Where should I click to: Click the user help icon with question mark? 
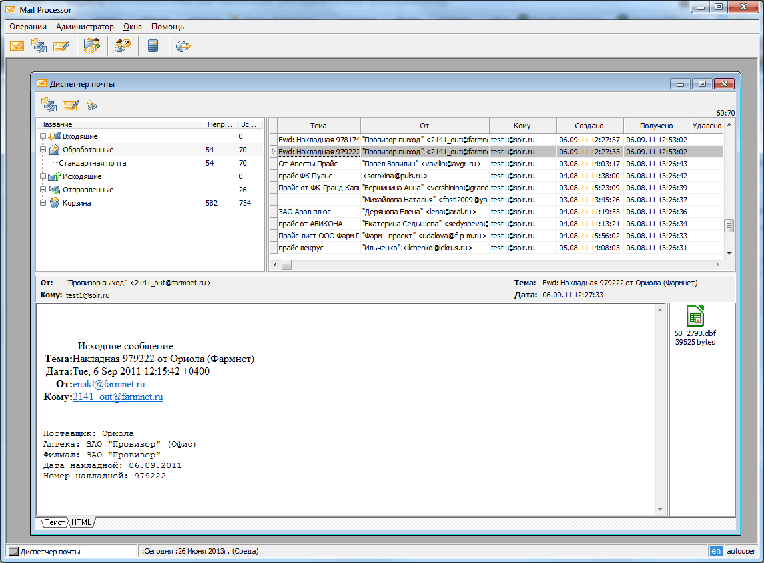(x=123, y=46)
